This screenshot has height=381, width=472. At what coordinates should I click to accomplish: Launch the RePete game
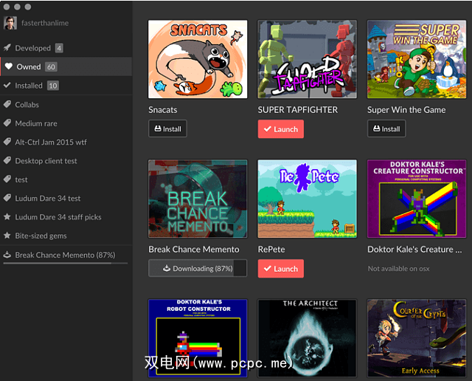[x=280, y=269]
